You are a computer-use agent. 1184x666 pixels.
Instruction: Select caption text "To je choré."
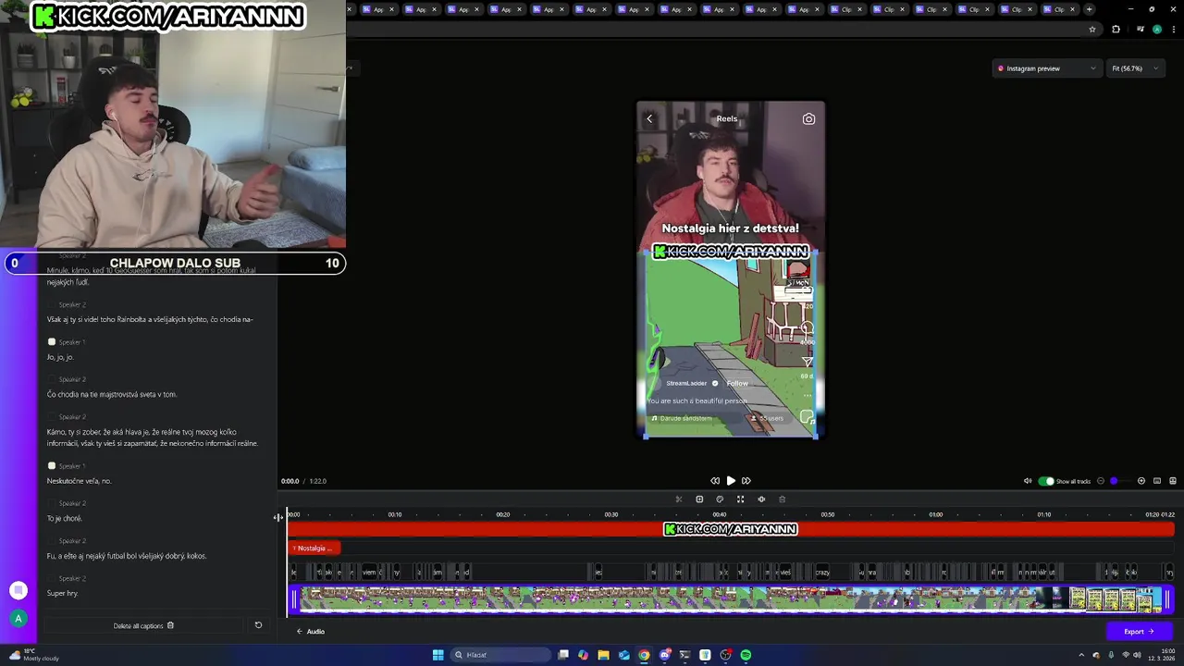[x=65, y=519]
